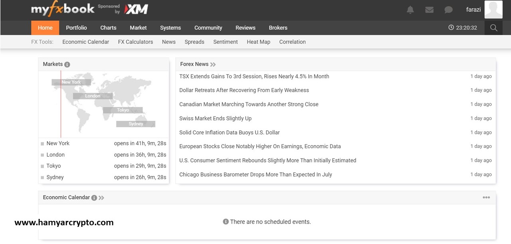Click the XM sponsor logo
The height and width of the screenshot is (244, 511).
(136, 10)
